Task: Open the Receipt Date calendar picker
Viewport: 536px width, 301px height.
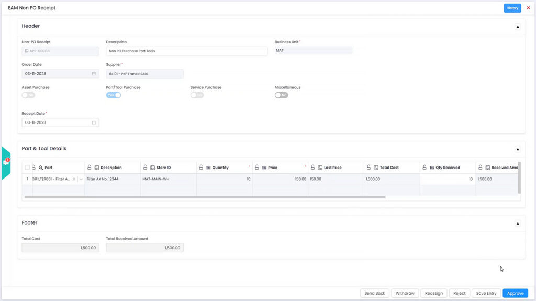Action: point(94,122)
